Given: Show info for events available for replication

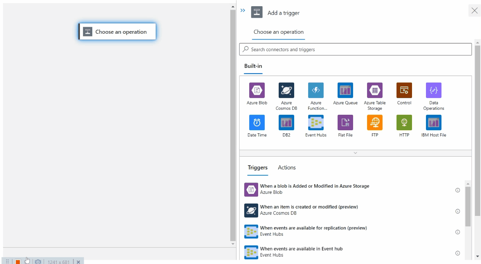Looking at the screenshot, I should coord(457,232).
